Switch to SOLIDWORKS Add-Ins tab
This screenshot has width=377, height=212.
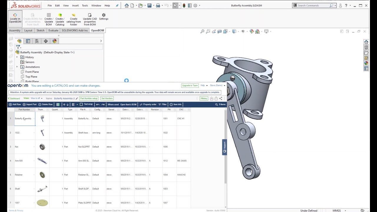75,30
